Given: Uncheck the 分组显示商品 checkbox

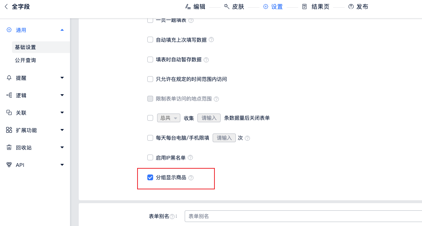Looking at the screenshot, I should click(x=150, y=177).
